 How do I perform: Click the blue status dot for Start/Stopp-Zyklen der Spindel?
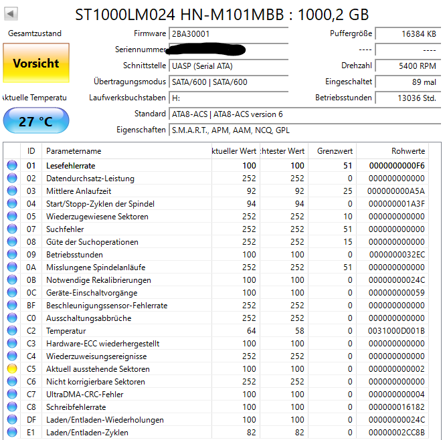(x=12, y=203)
